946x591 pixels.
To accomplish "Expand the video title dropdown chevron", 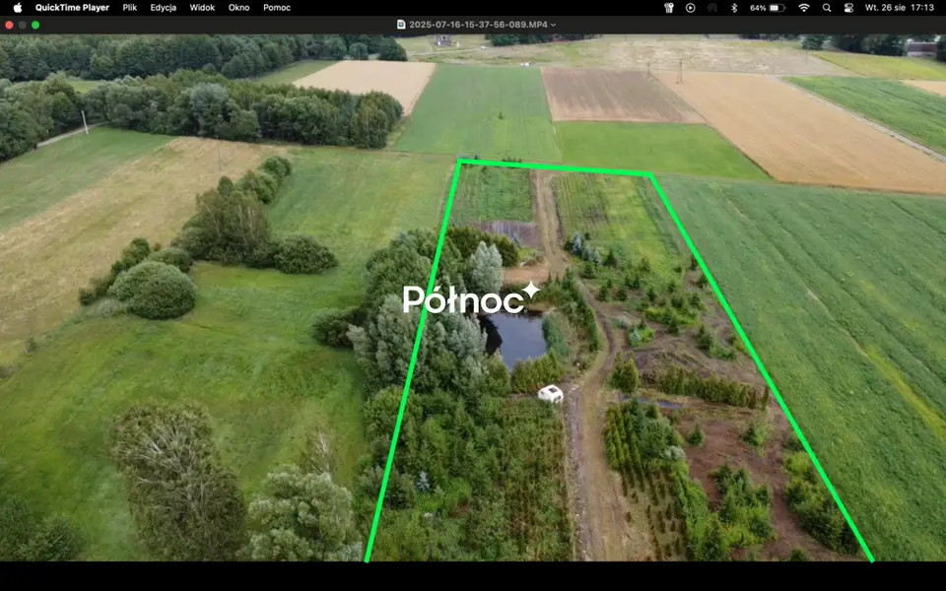I will click(x=553, y=25).
